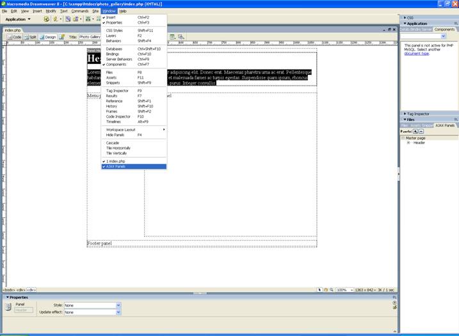Screen dimensions: 459x336
Task: Toggle AJAX Panels in Window menu
Action: pyautogui.click(x=134, y=167)
